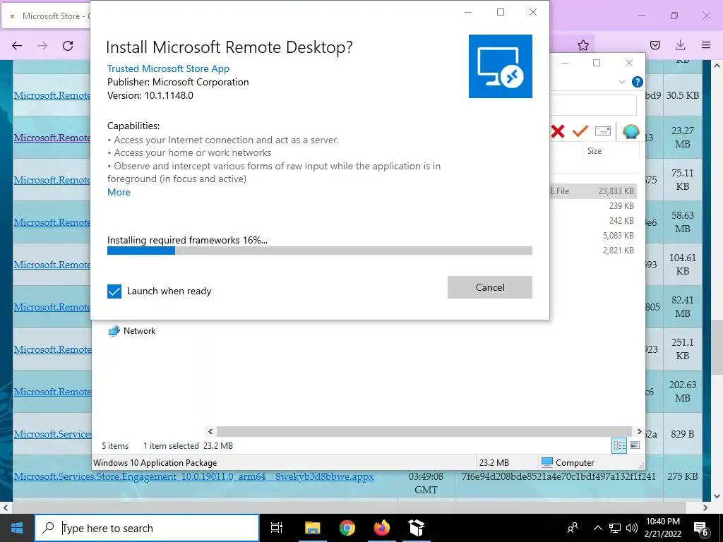Open the volume tray icon
Screen dimensions: 723x542
[632, 528]
